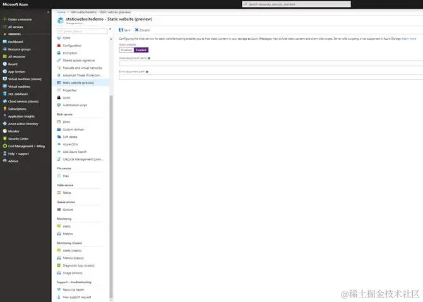Image resolution: width=423 pixels, height=302 pixels.
Task: Click the Home breadcrumb link
Action: pyautogui.click(x=61, y=12)
